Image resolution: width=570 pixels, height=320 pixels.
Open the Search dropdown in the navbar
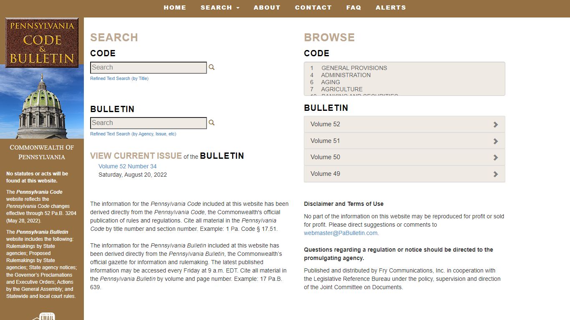pos(220,7)
